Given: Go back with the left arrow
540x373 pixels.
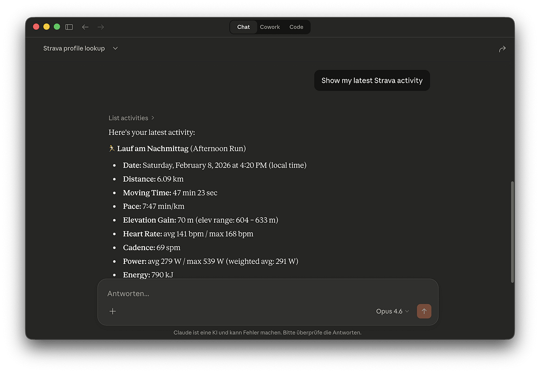Looking at the screenshot, I should click(x=85, y=27).
